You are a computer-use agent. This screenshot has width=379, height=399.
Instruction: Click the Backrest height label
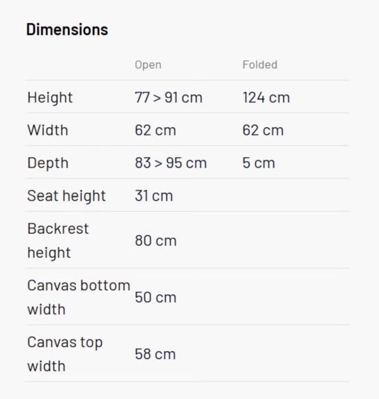coord(58,241)
